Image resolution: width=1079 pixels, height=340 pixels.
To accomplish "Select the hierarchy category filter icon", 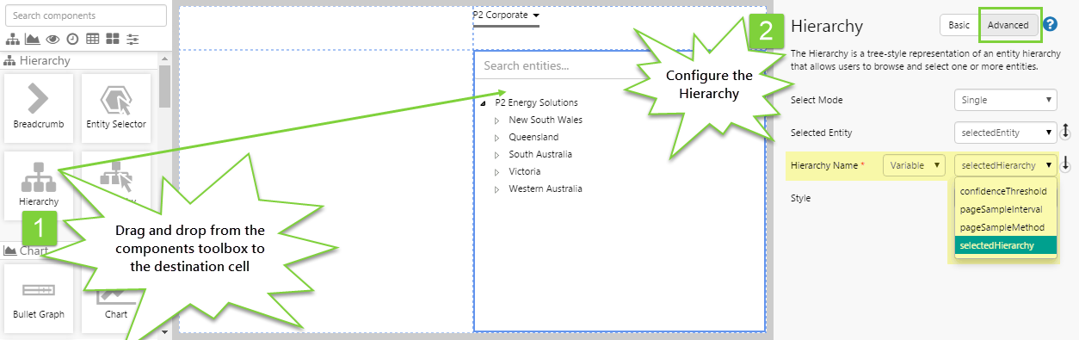I will (13, 39).
